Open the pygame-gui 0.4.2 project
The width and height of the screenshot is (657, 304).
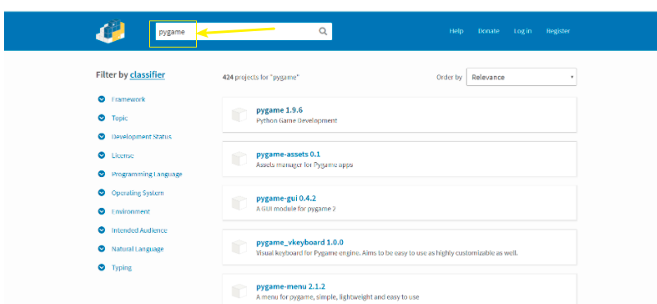286,198
